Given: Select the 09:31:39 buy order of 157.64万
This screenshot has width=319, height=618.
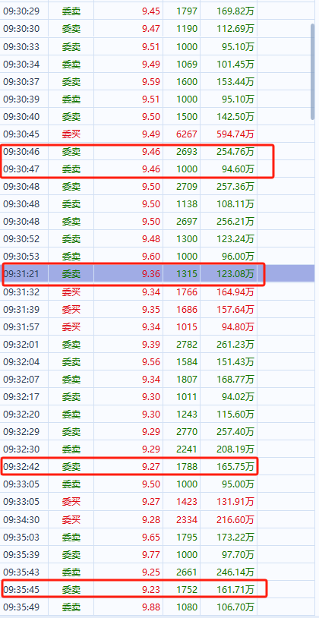Looking at the screenshot, I should (x=158, y=310).
